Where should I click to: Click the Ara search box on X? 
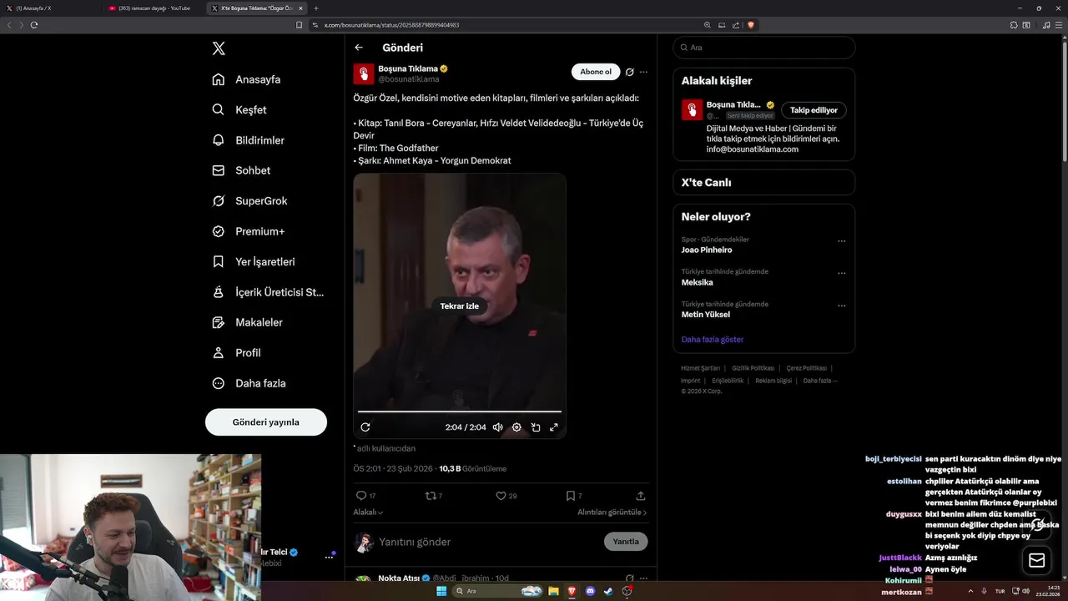[x=764, y=48]
